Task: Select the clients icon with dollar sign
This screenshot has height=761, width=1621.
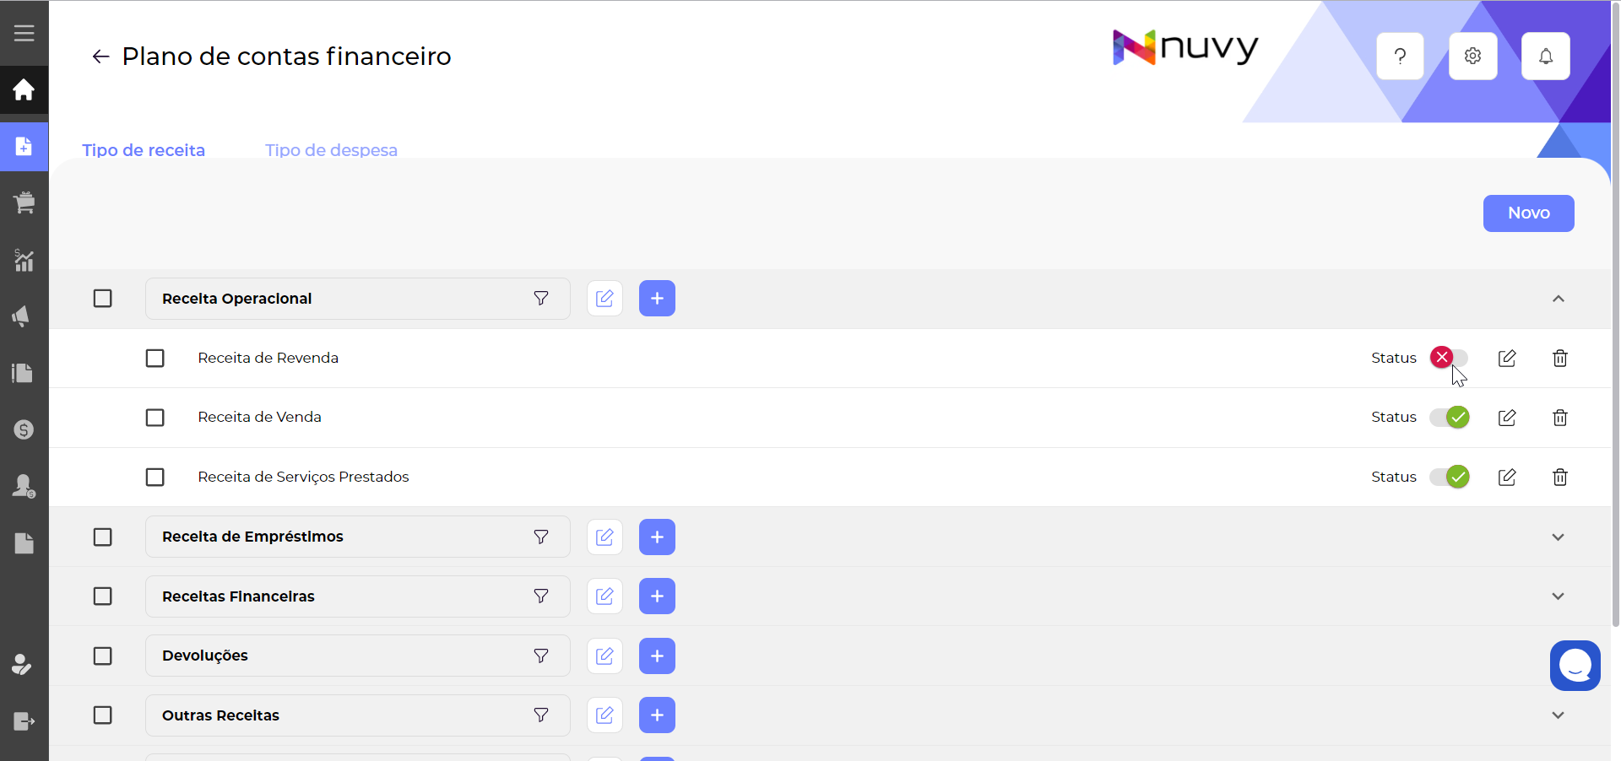Action: [24, 486]
